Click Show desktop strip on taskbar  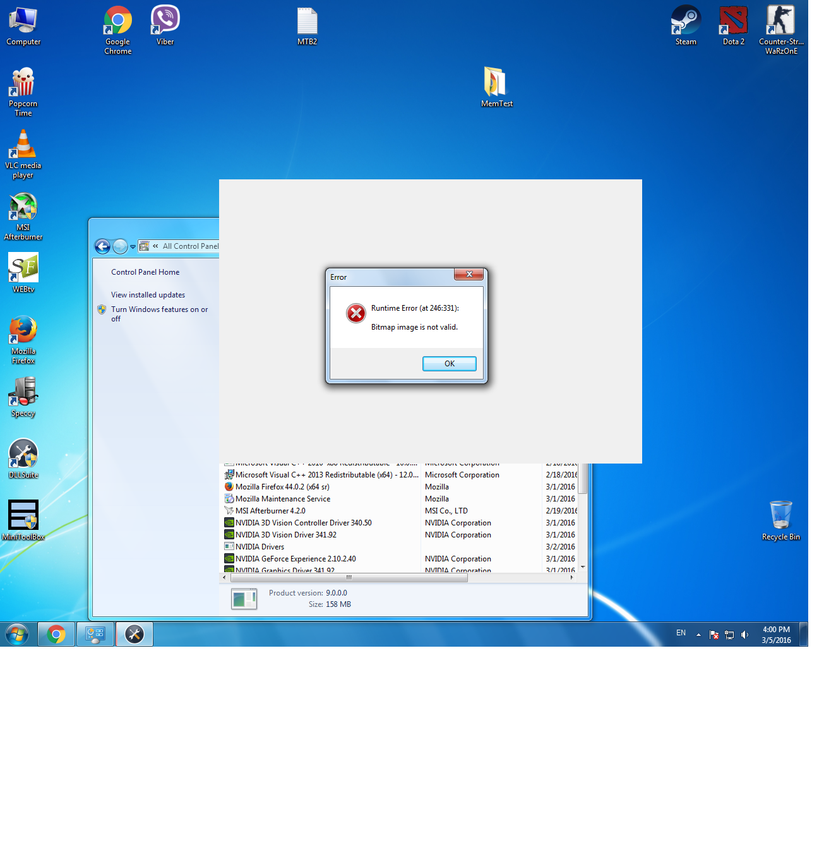click(804, 634)
